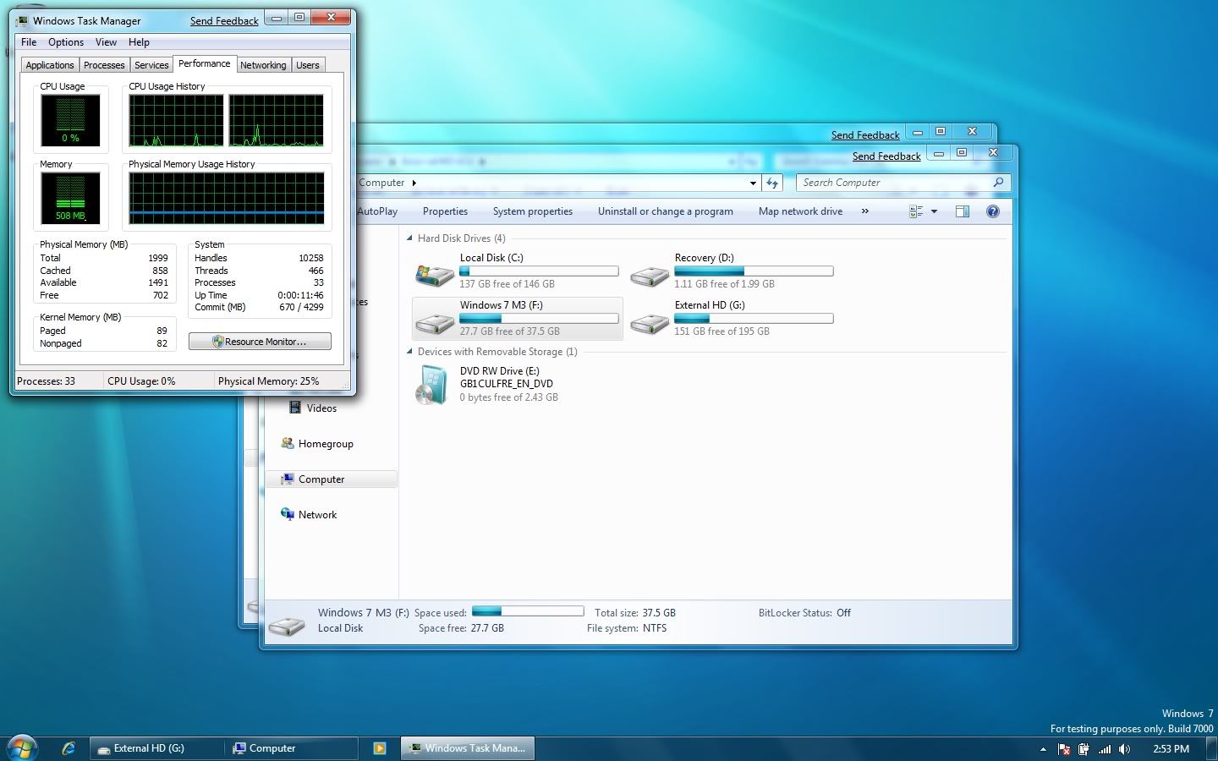Click Send Feedback link in Task Manager
The width and height of the screenshot is (1218, 761).
tap(224, 21)
